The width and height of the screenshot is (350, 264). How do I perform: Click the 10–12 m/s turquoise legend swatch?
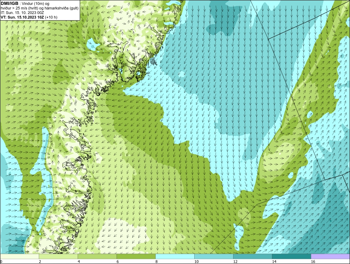point(214,256)
